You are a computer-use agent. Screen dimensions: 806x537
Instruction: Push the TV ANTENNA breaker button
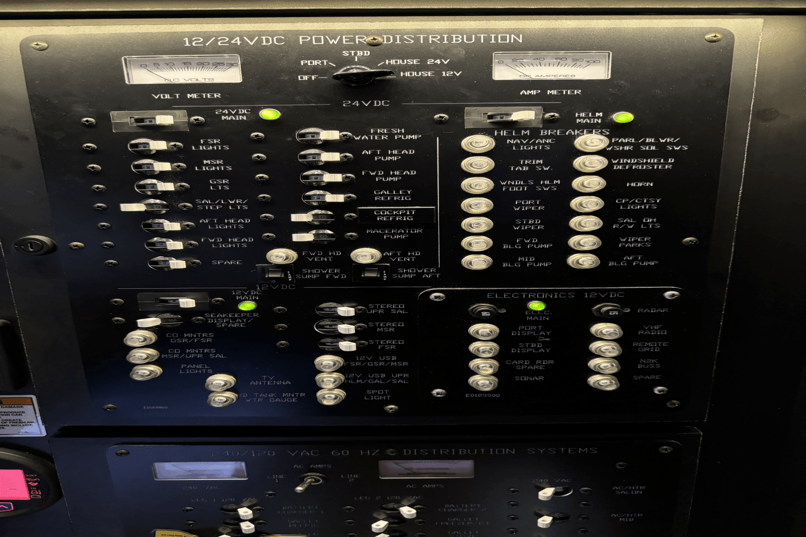tap(220, 382)
